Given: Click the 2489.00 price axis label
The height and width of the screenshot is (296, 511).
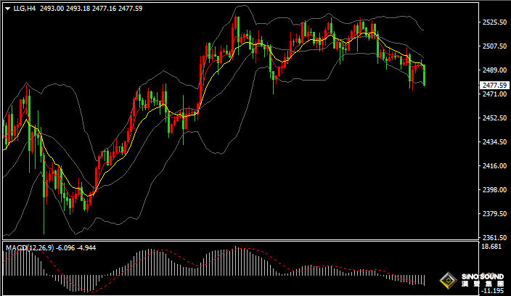Looking at the screenshot, I should tap(494, 70).
